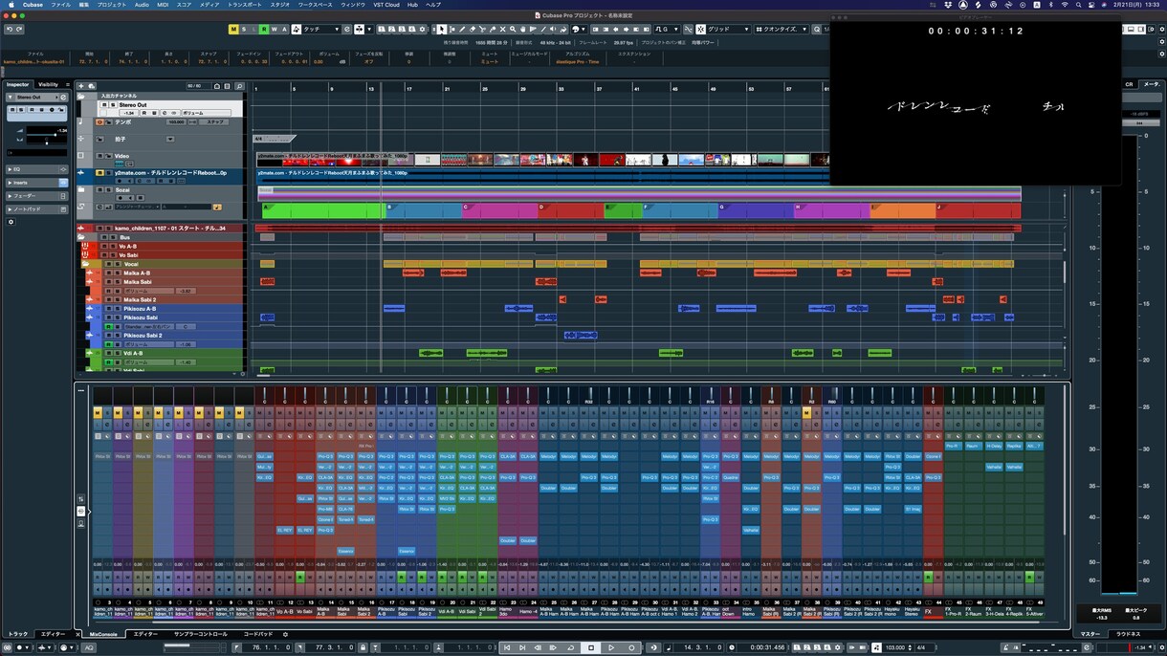Open the プロジェクト menu
The width and height of the screenshot is (1167, 656).
pyautogui.click(x=112, y=5)
